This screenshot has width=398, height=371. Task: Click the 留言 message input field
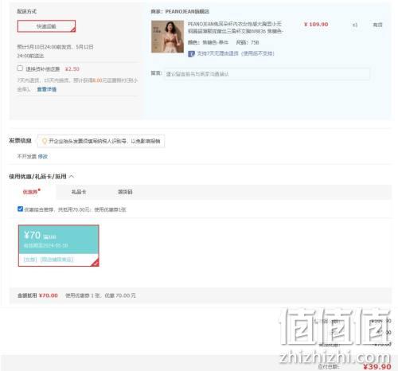coord(267,74)
